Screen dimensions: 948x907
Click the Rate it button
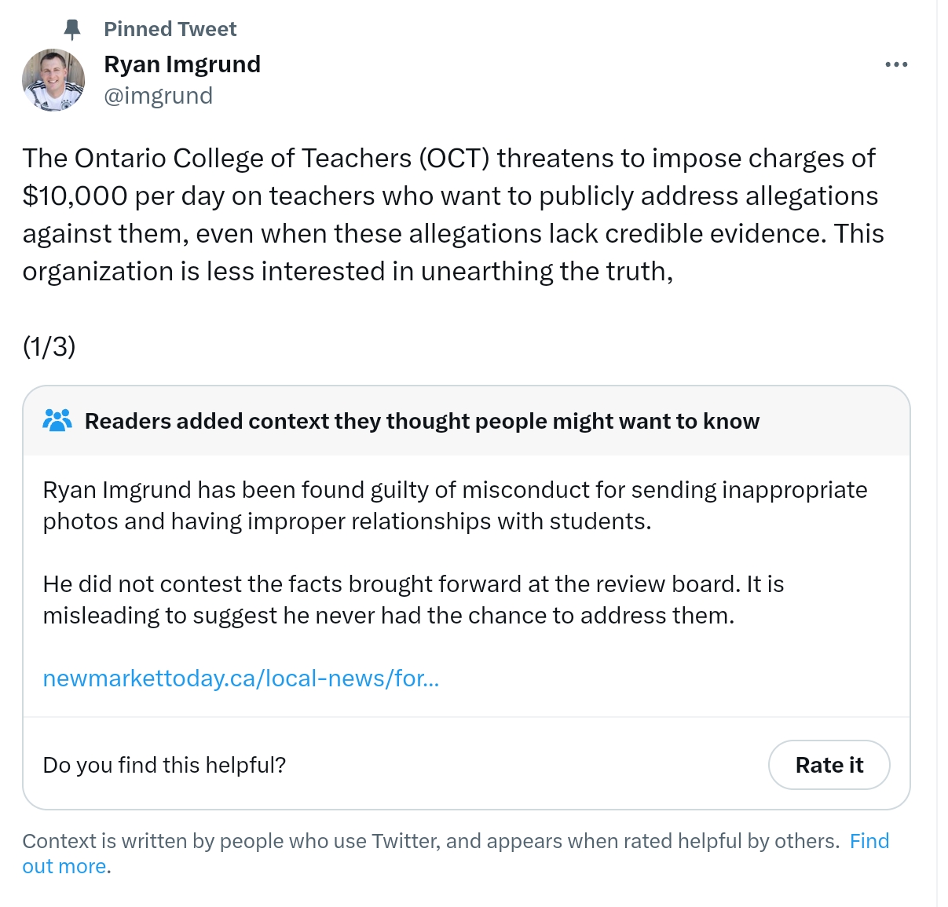(x=829, y=765)
